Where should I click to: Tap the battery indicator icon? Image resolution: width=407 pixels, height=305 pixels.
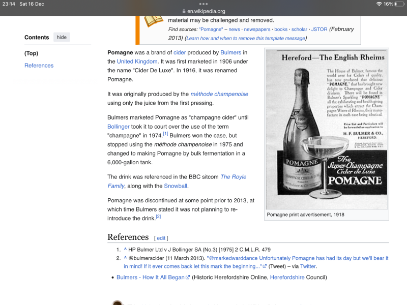399,4
